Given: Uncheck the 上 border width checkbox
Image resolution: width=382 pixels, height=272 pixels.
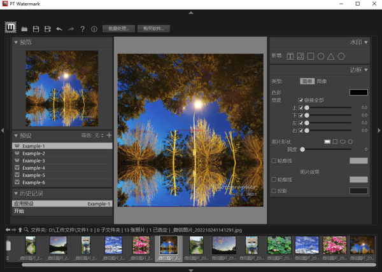Looking at the screenshot, I should tap(301, 108).
